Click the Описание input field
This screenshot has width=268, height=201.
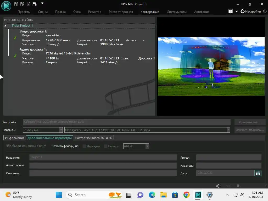(103, 173)
